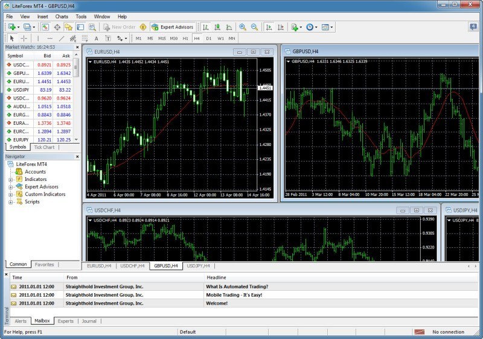Toggle the Terminal window icon
Viewport: 483px width, 339px height.
point(80,27)
